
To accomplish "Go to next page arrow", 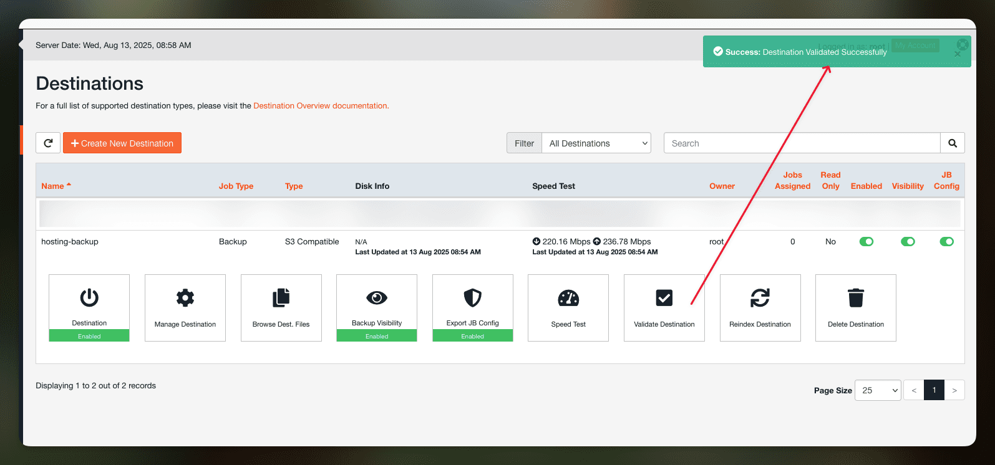I will 954,390.
